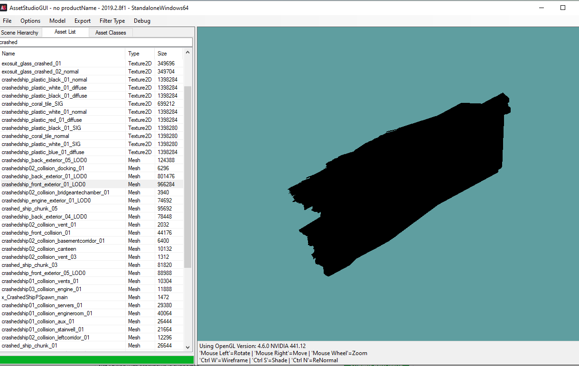Screen dimensions: 579x366
Task: Open the Model menu
Action: (57, 21)
